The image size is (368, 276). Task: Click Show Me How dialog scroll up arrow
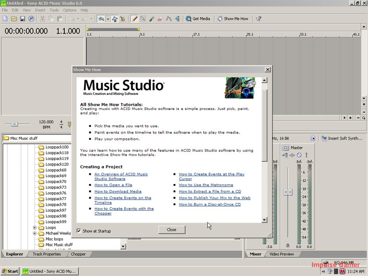[264, 80]
